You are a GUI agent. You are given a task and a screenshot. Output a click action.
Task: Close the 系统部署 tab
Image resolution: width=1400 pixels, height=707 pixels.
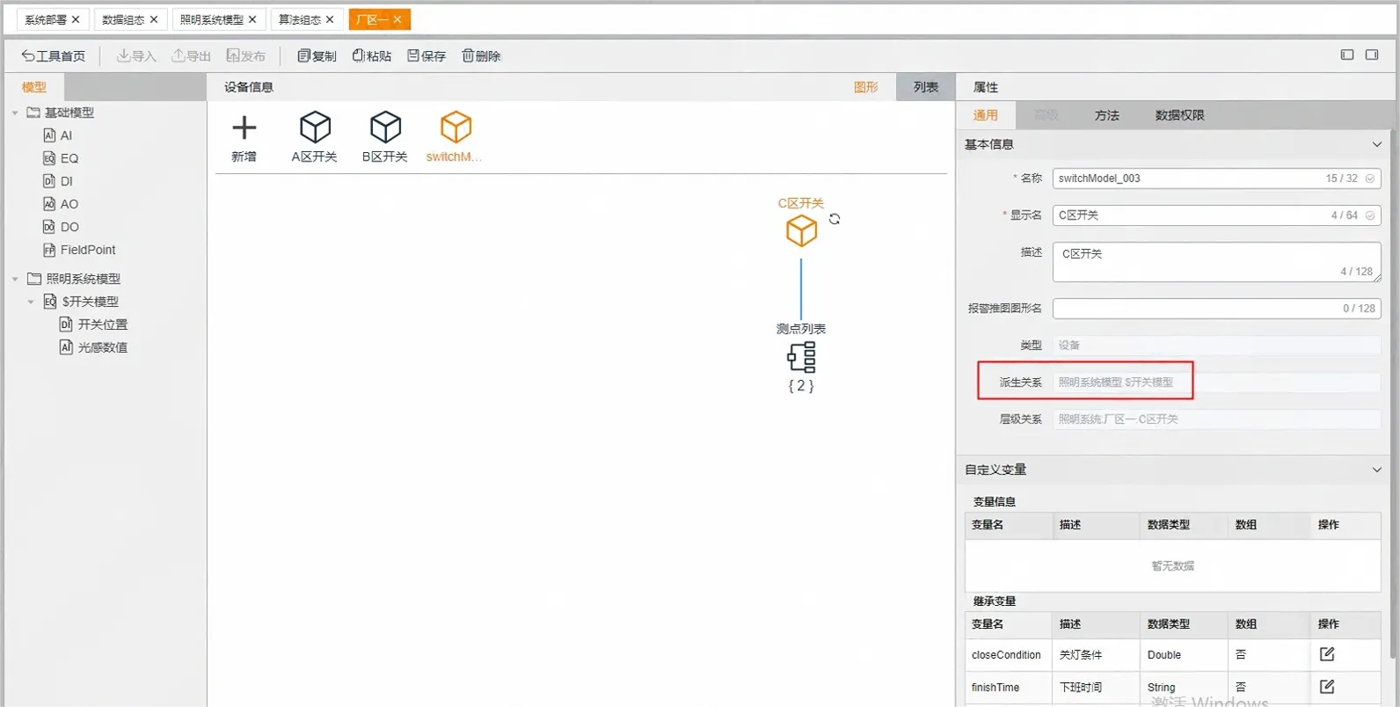coord(76,19)
